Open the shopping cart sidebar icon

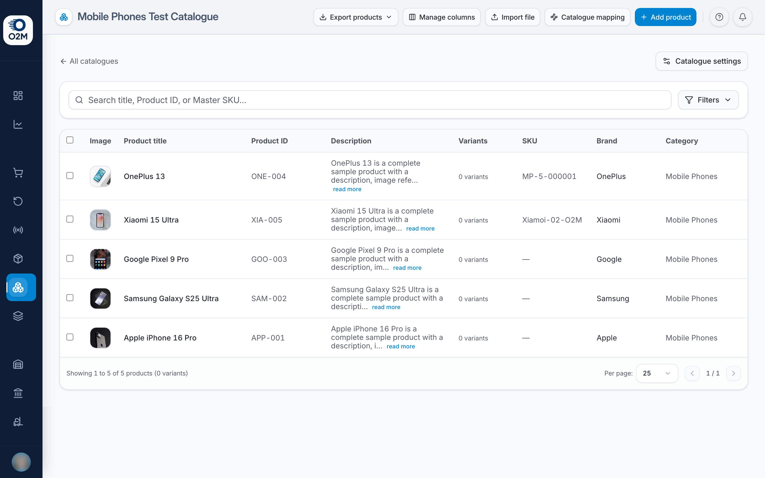click(18, 173)
